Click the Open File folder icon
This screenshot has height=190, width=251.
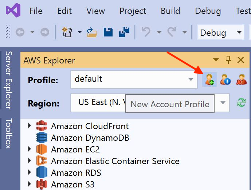(x=92, y=32)
